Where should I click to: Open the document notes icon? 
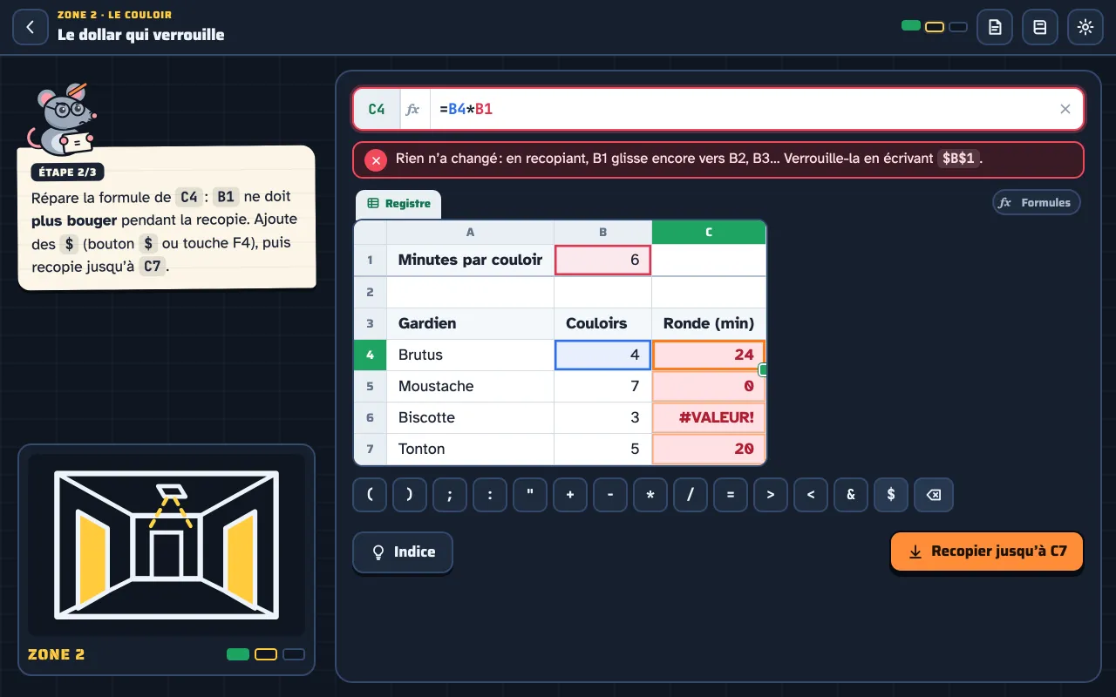pyautogui.click(x=995, y=27)
